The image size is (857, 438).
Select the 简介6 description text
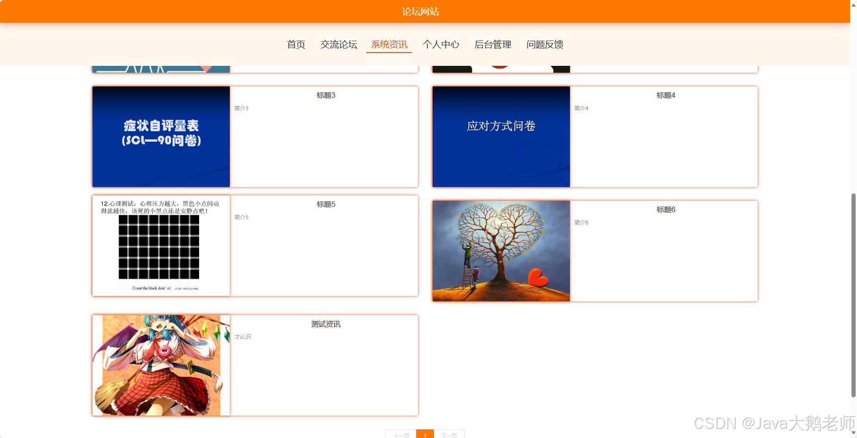pyautogui.click(x=581, y=223)
